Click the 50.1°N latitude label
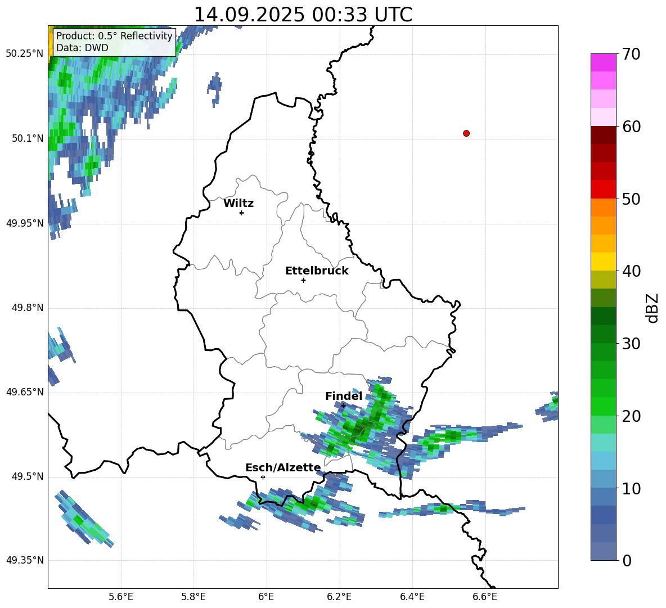 28,138
